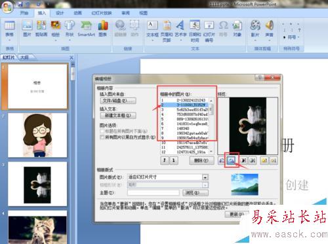Enable 所有图片以黑白方式显示 checkbox
The height and width of the screenshot is (244, 328).
tap(102, 137)
